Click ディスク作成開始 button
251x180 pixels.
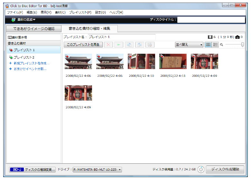tap(225, 169)
